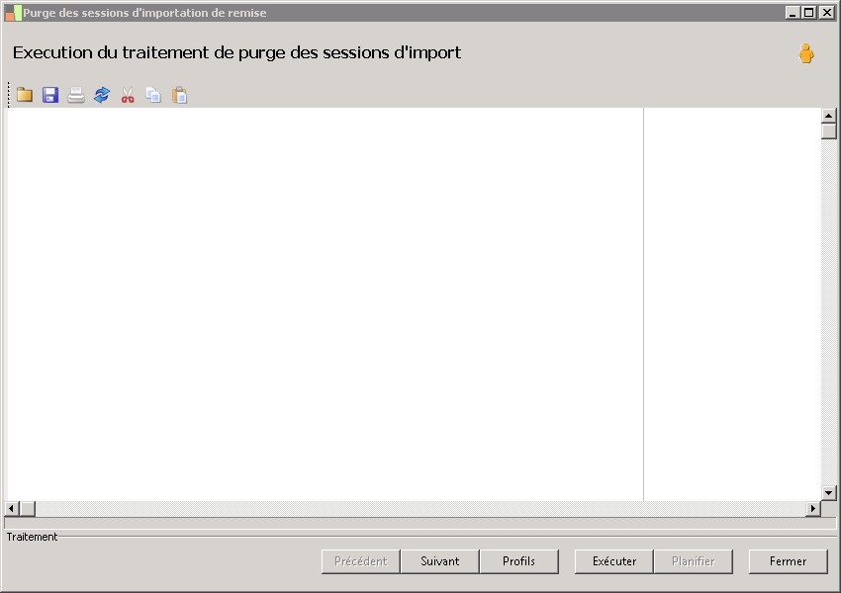This screenshot has width=841, height=593.
Task: Run the process with the Exécuter button
Action: point(614,561)
